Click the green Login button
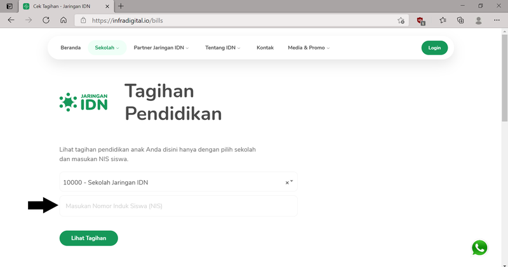The width and height of the screenshot is (508, 267). tap(434, 48)
